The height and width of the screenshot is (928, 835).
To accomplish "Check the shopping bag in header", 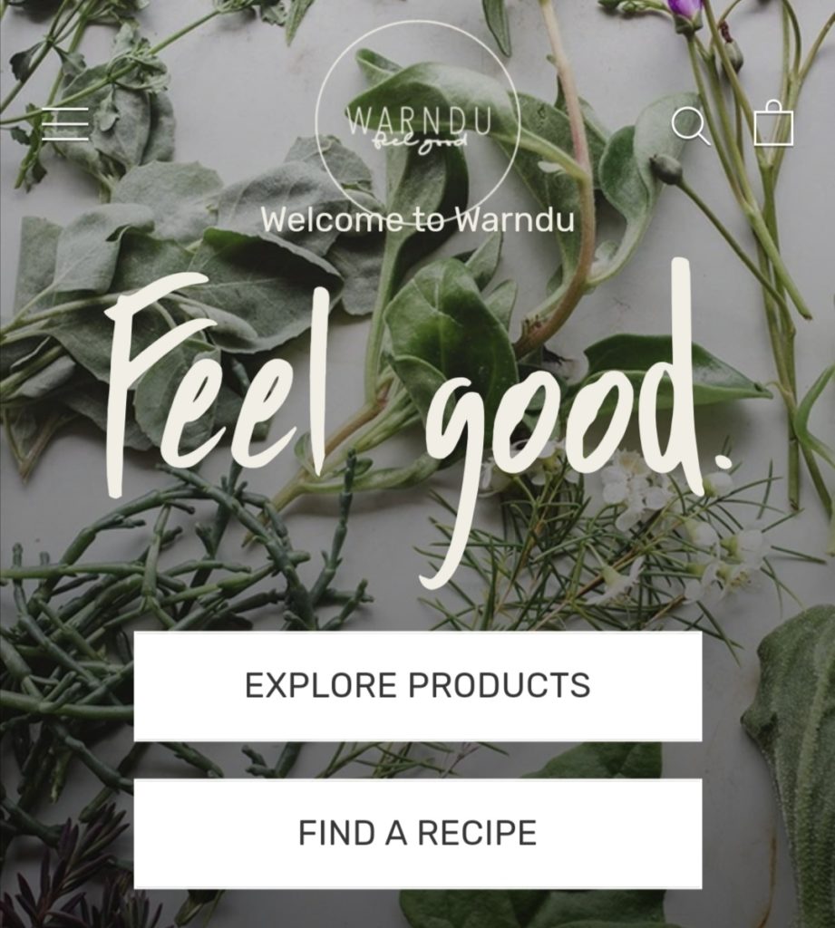I will coord(772,122).
